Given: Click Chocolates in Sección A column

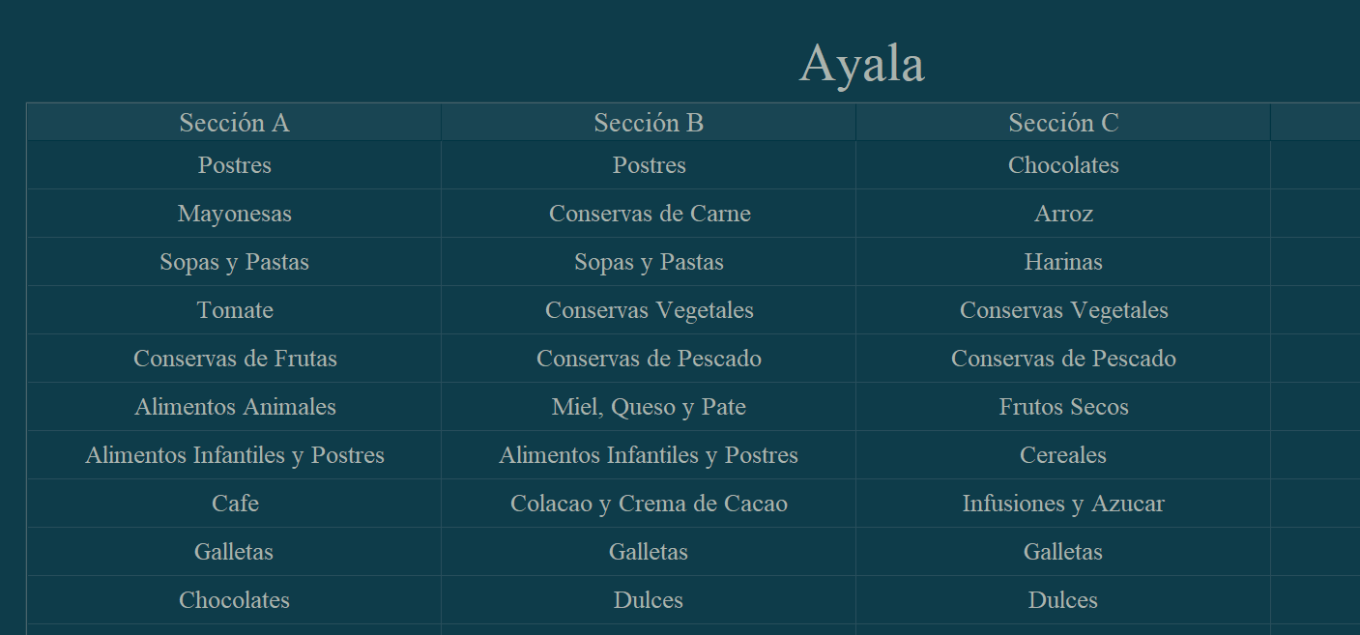Looking at the screenshot, I should coord(234,600).
